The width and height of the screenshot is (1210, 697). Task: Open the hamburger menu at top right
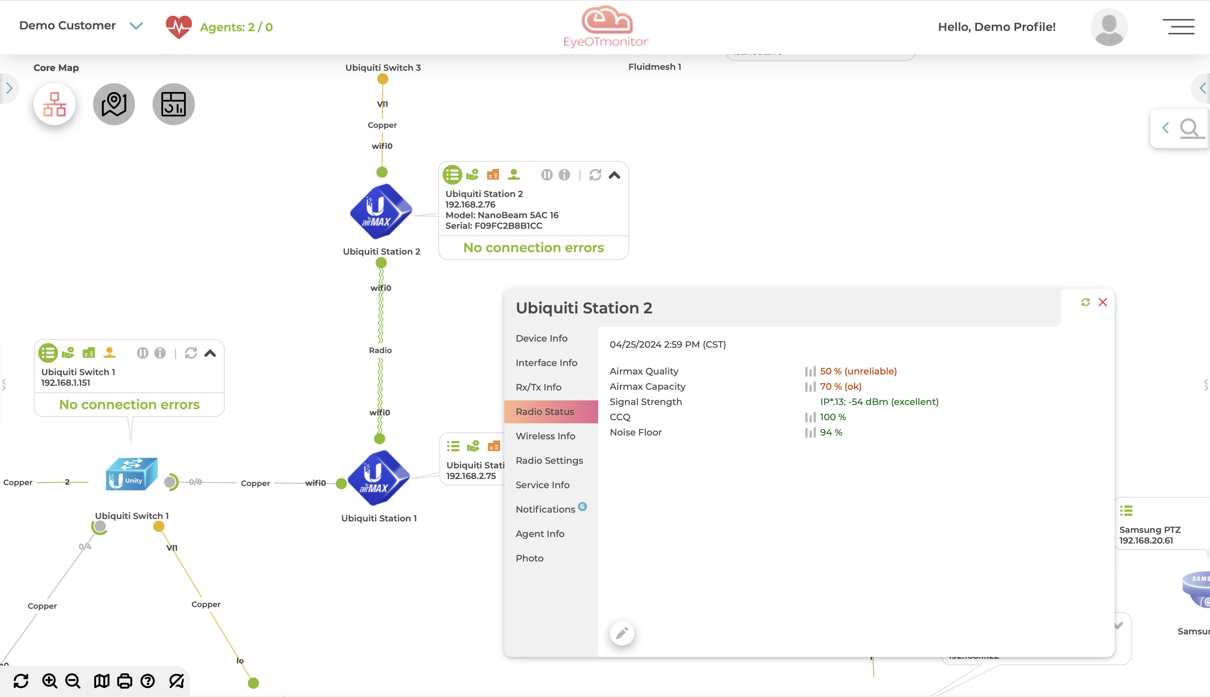coord(1178,27)
